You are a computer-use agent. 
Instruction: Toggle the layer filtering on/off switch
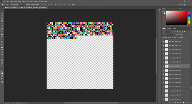(184, 31)
